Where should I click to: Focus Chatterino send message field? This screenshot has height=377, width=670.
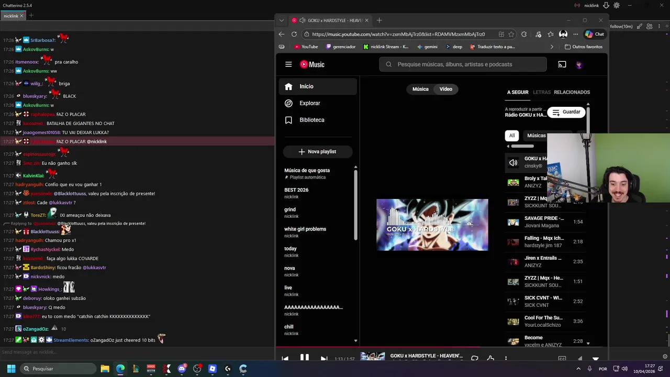(137, 352)
